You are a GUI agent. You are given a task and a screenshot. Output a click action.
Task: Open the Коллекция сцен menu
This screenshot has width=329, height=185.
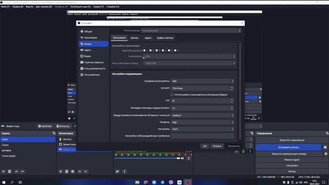click(x=80, y=7)
